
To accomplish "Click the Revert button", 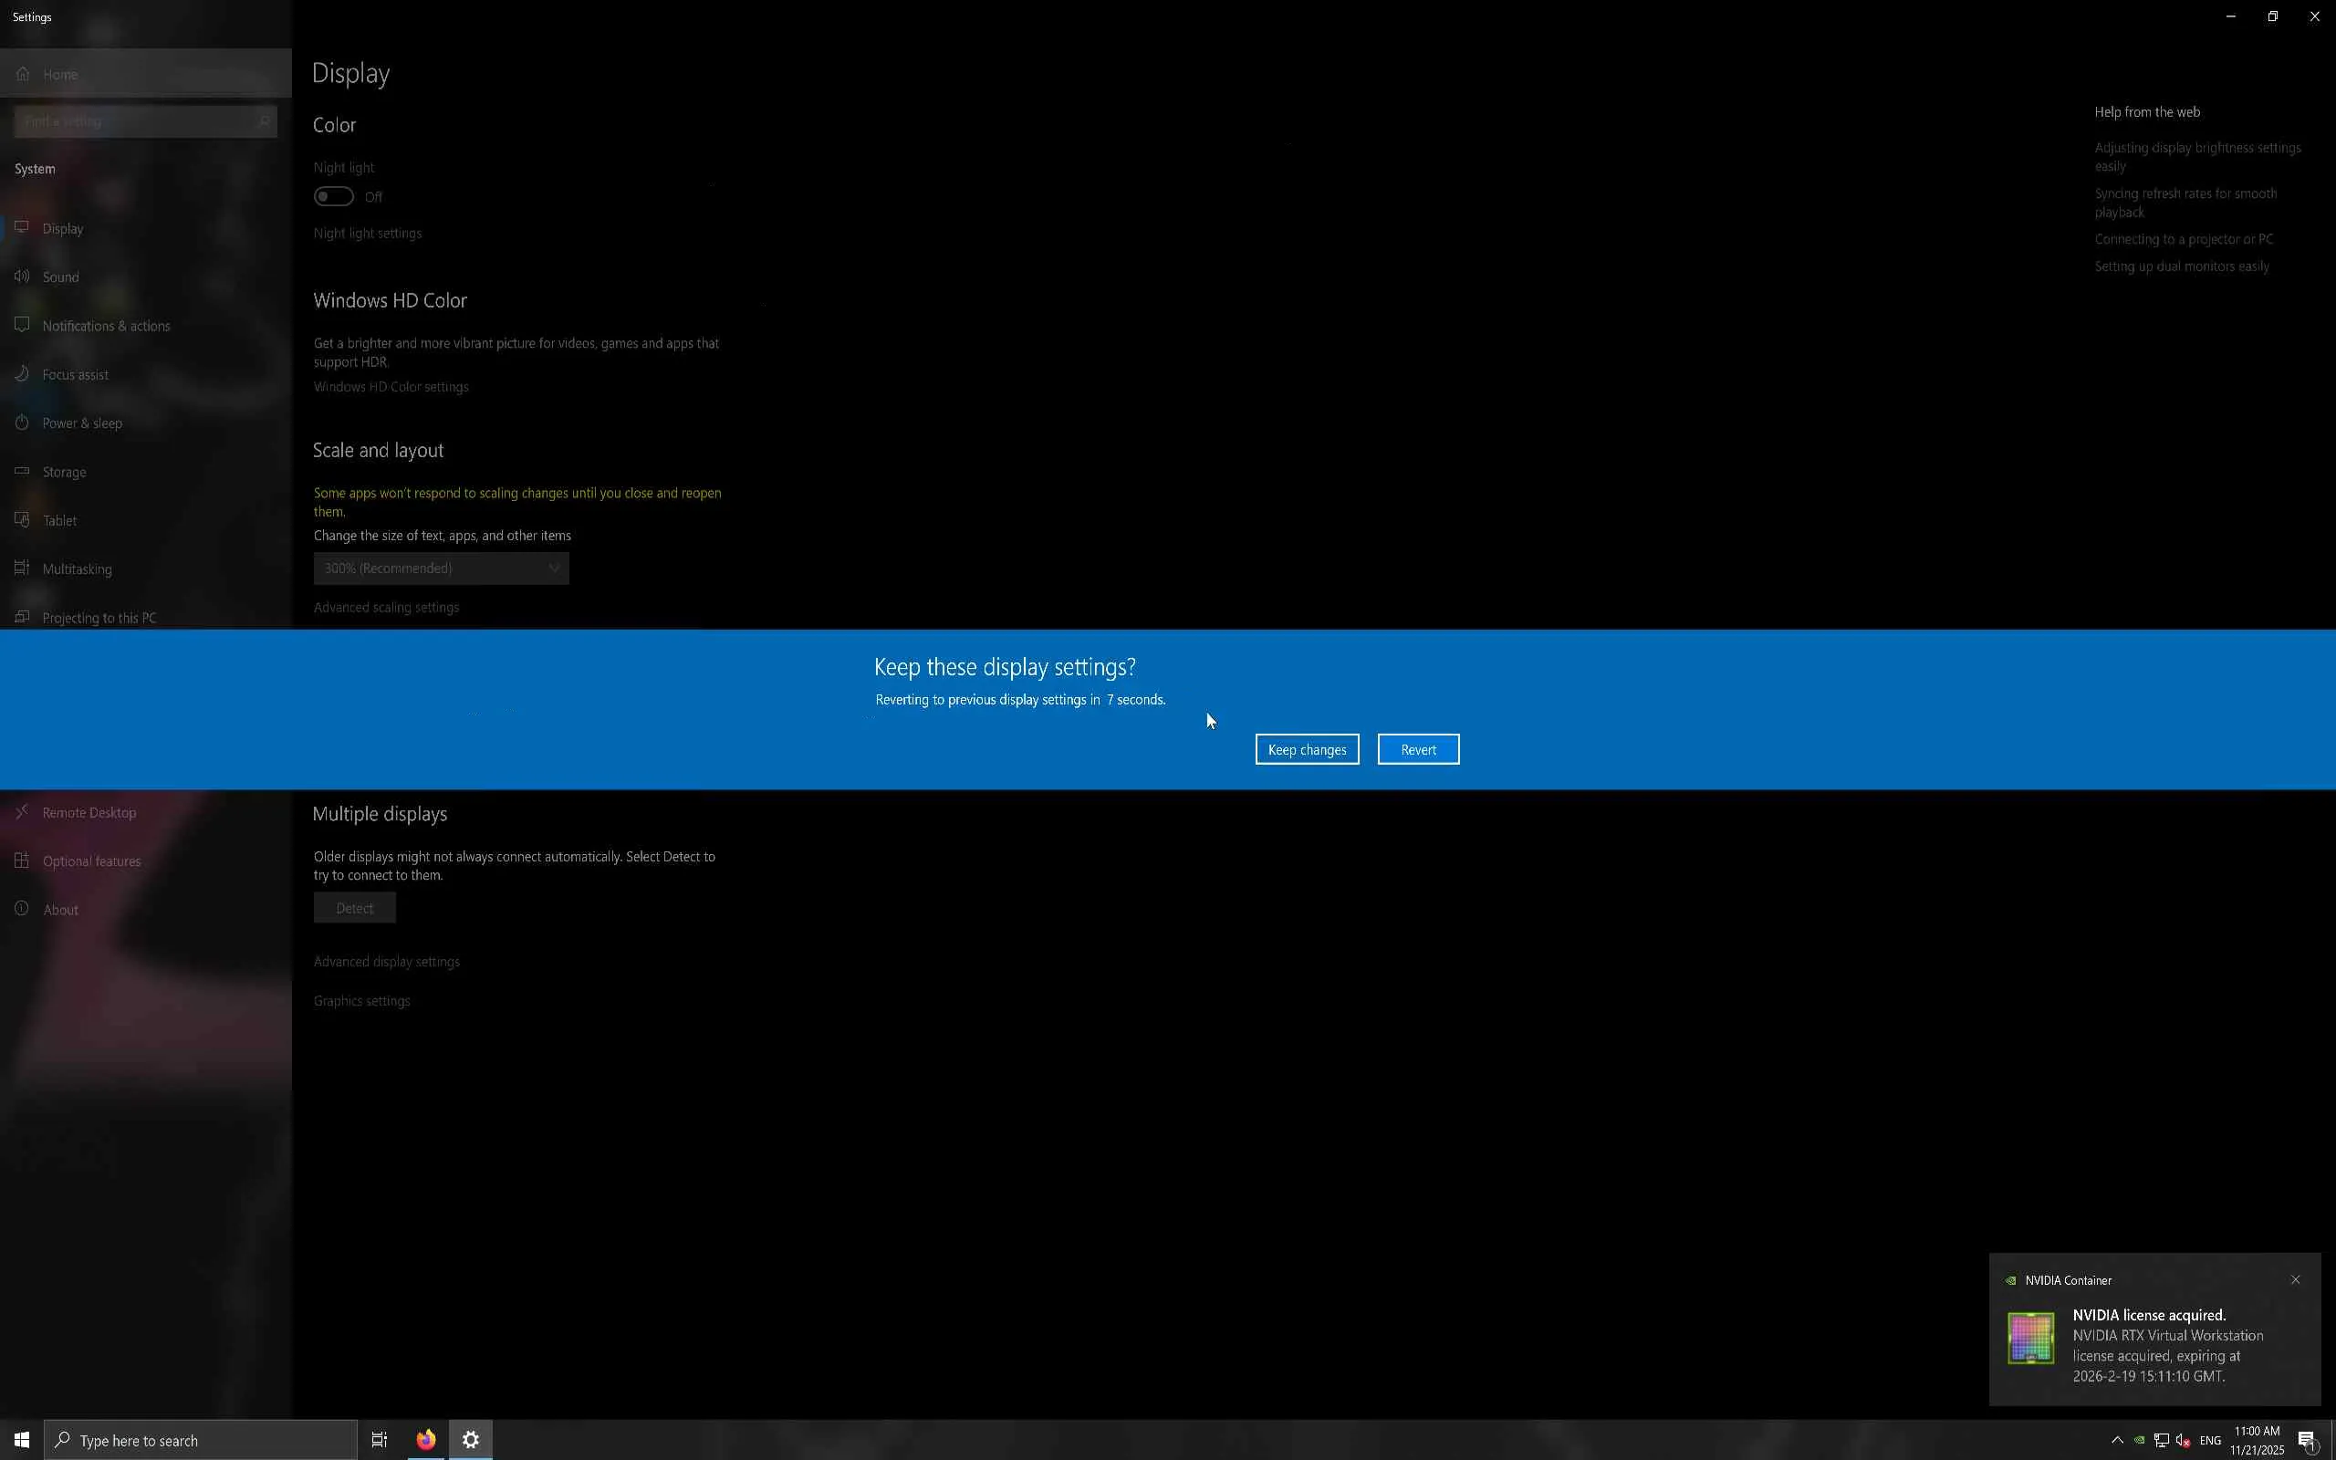I will (1417, 749).
